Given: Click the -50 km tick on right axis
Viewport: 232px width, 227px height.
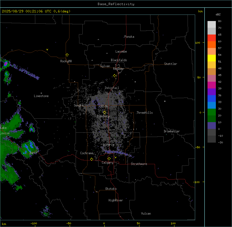Looking at the screenshot, I should (x=198, y=147).
